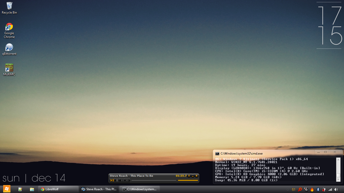Close the music player with orange X
344x193 pixels.
pyautogui.click(x=196, y=176)
